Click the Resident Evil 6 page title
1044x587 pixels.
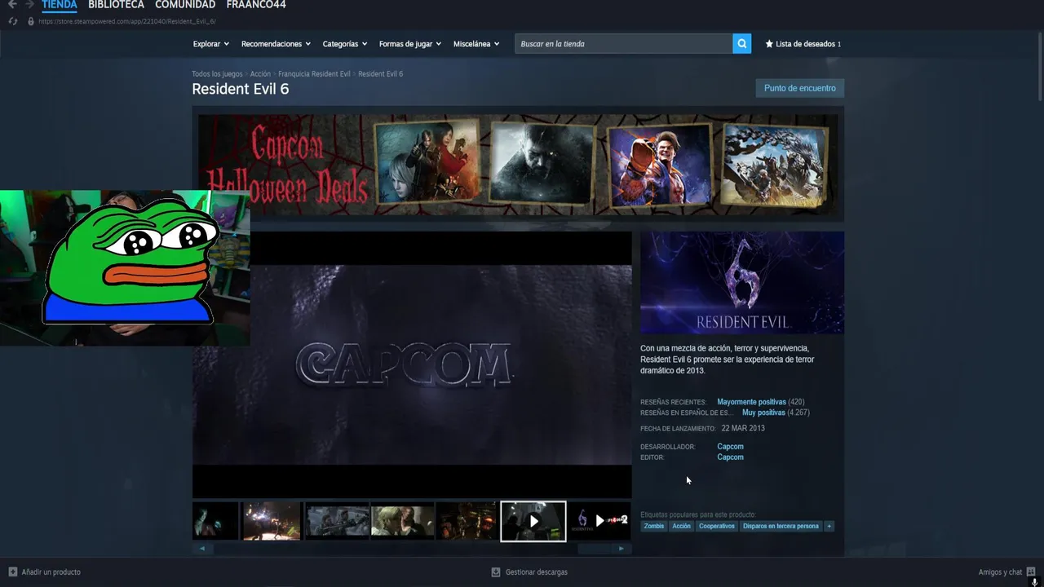tap(241, 89)
